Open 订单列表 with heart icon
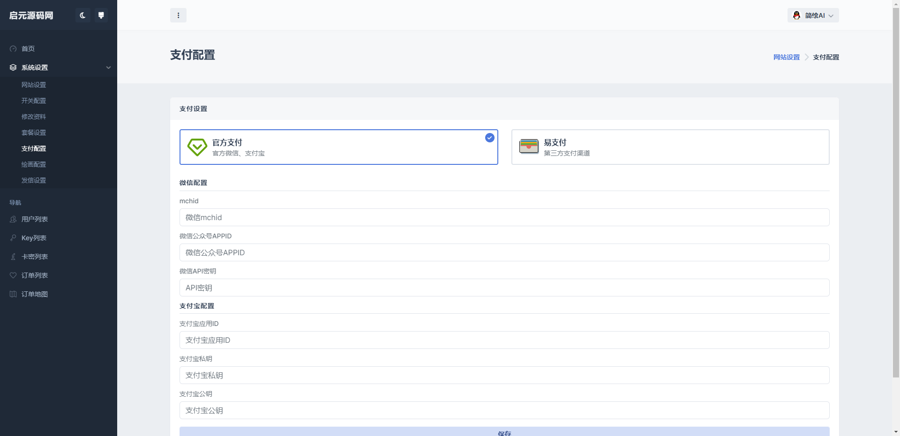This screenshot has height=436, width=900. (x=34, y=275)
